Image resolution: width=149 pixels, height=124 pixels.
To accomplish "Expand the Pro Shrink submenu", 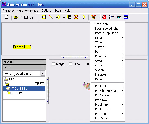I will pos(107,105).
